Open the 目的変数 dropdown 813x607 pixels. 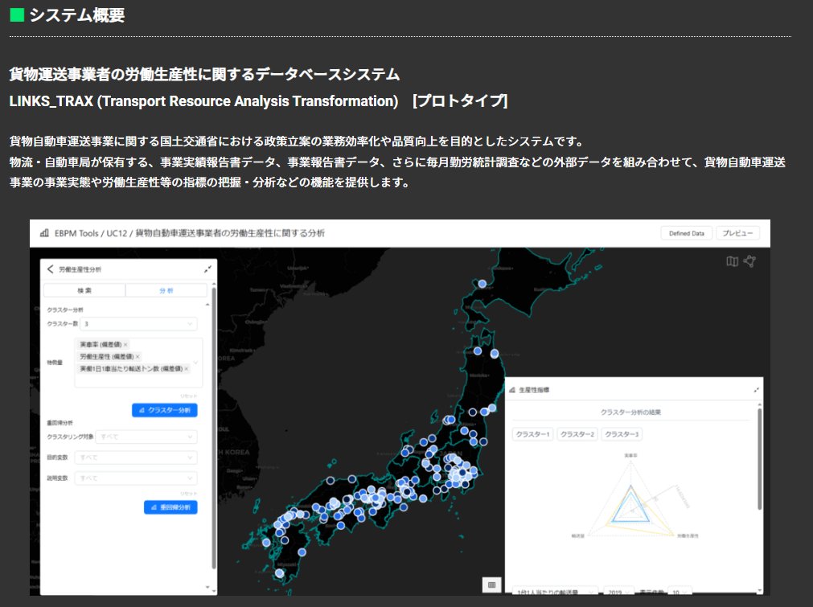click(136, 457)
